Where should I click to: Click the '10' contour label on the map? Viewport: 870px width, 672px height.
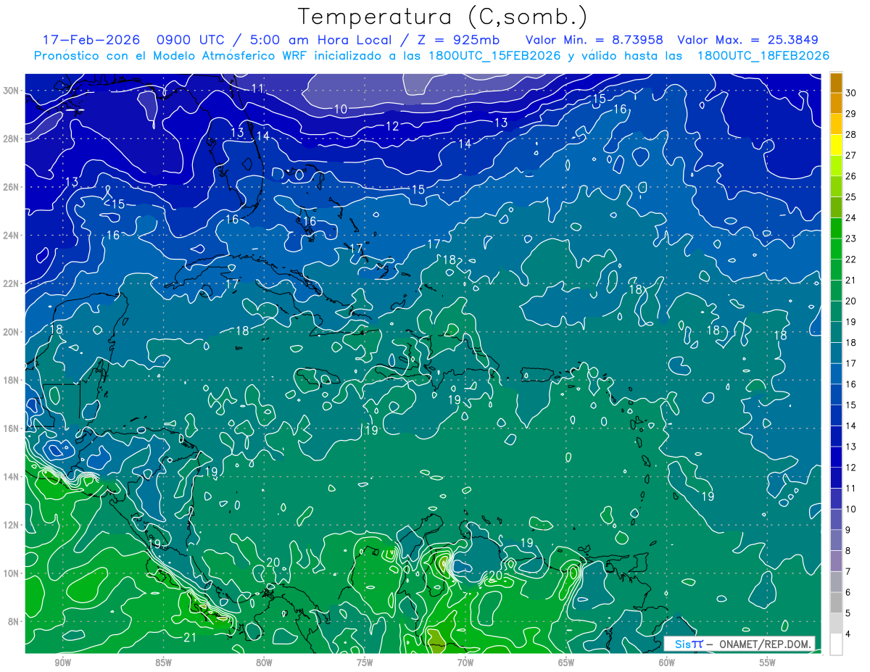(x=341, y=109)
